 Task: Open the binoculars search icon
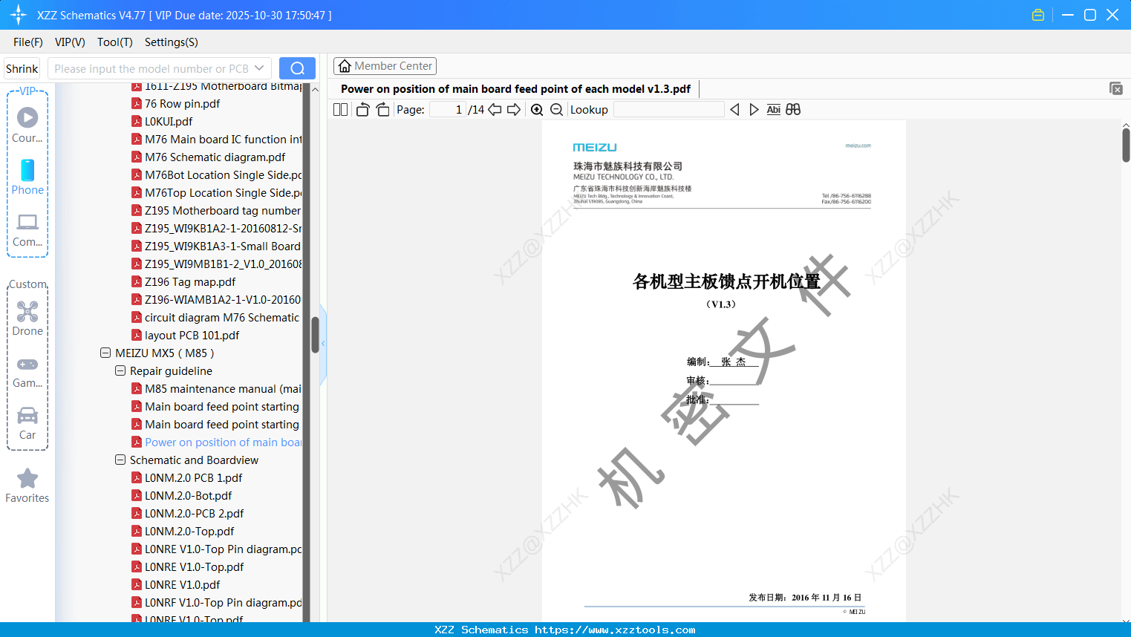[x=793, y=109]
